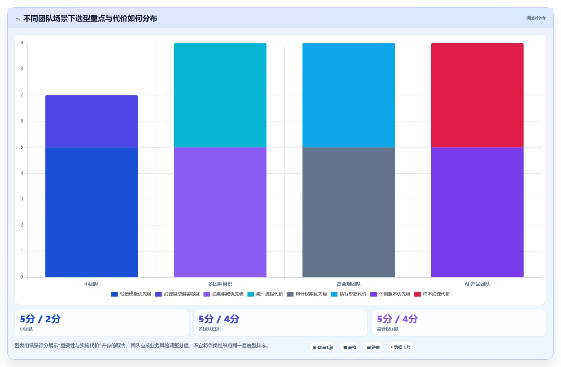Toggle the 统一流程代价 legend item
561x367 pixels.
click(265, 294)
